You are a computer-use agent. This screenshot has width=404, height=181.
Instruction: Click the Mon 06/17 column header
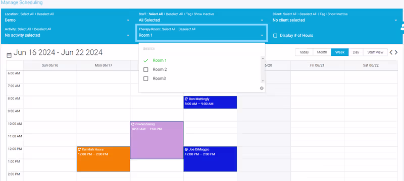click(x=104, y=65)
